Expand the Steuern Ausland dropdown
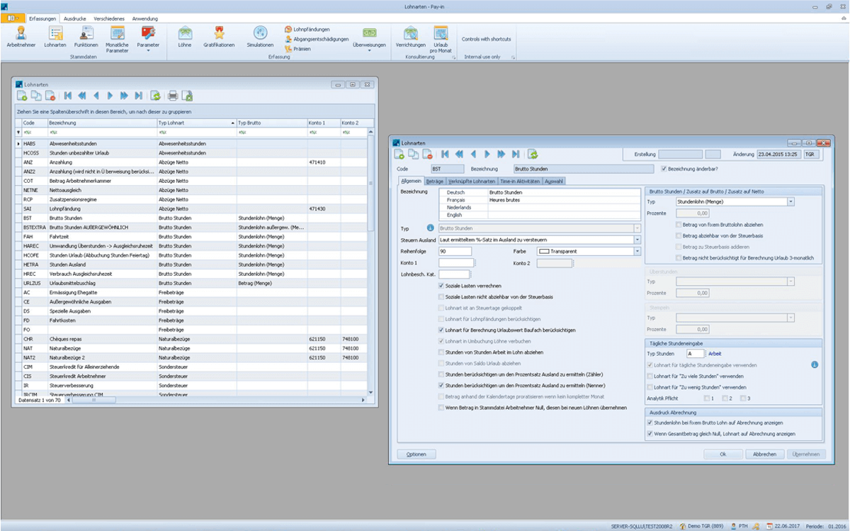The width and height of the screenshot is (850, 531). coord(637,240)
